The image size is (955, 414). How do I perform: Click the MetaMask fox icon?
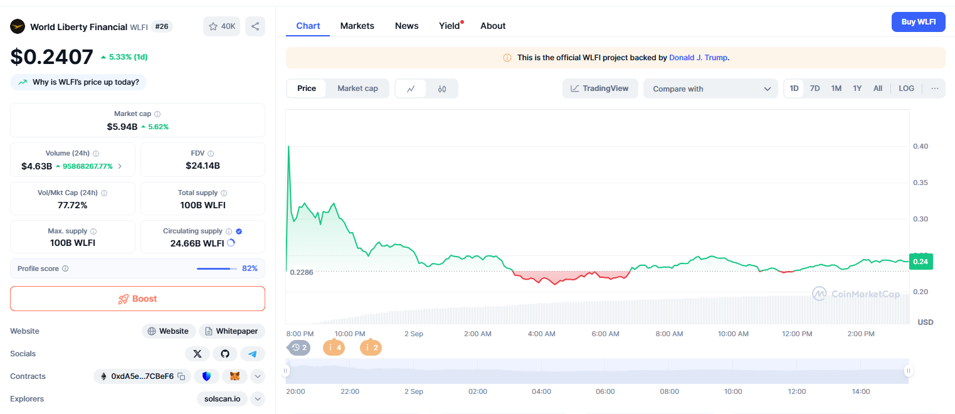(235, 376)
